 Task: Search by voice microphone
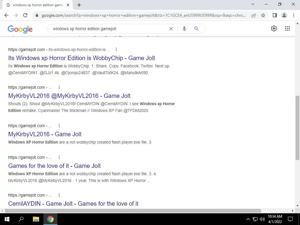point(184,29)
